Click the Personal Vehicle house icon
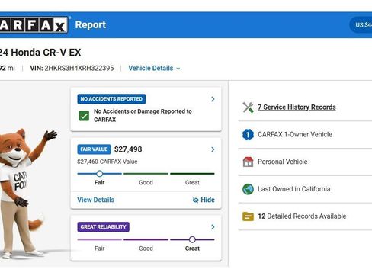This screenshot has height=279, width=372. coord(248,162)
